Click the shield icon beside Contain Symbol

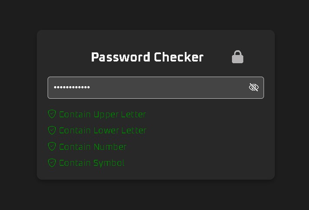tap(52, 163)
